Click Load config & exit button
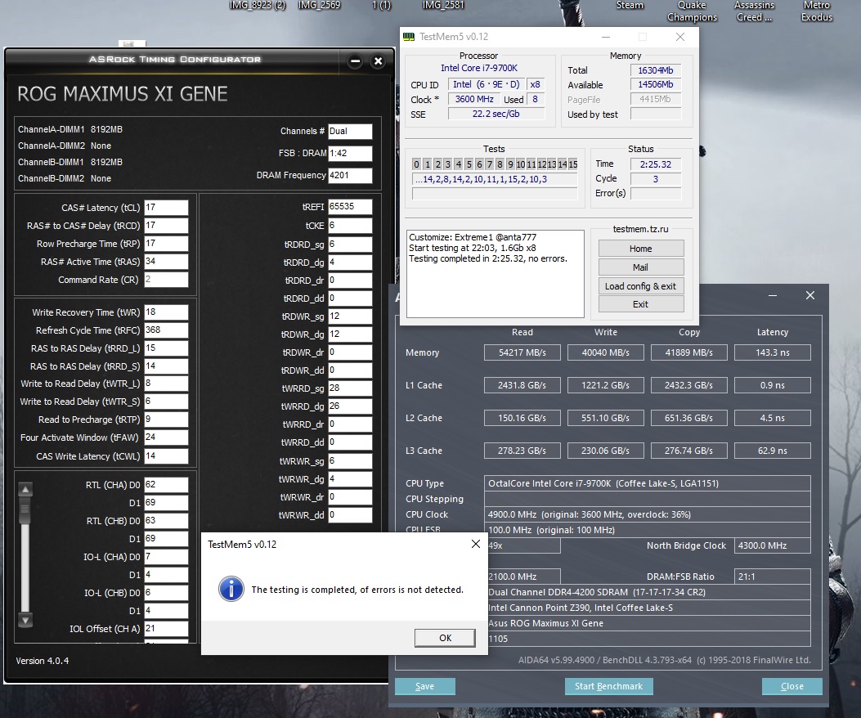 click(x=641, y=285)
